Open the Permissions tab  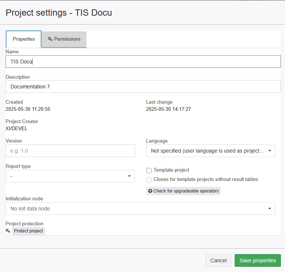[x=64, y=39]
